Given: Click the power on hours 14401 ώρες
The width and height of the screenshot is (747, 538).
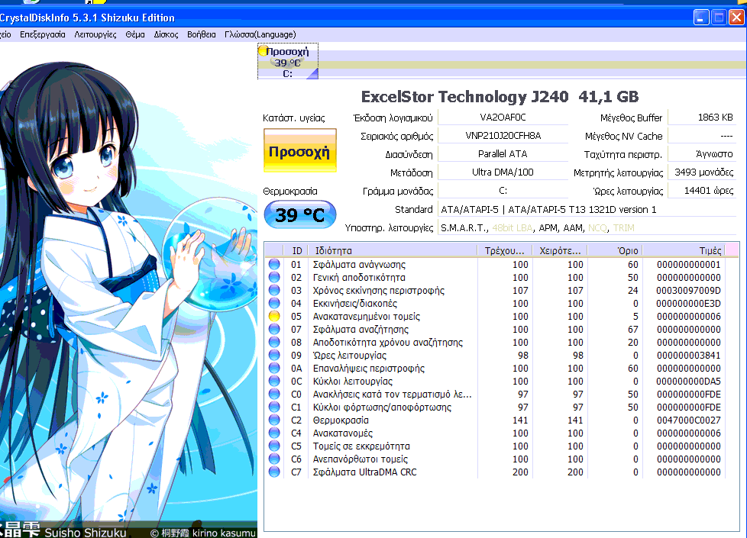Looking at the screenshot, I should [702, 191].
